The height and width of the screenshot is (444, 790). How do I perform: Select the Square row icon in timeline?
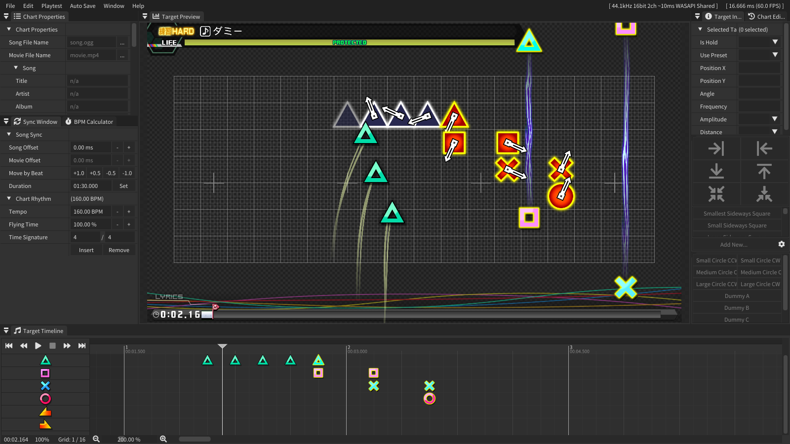(45, 373)
